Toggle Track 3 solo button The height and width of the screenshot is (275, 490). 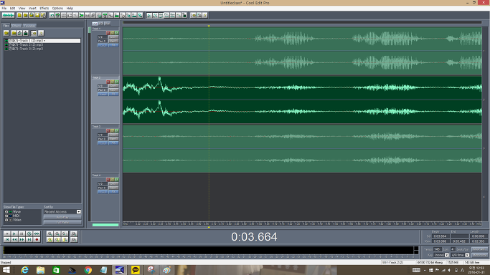113,130
